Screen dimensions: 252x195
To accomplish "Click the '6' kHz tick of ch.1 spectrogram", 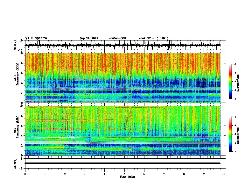I will pos(22,73).
